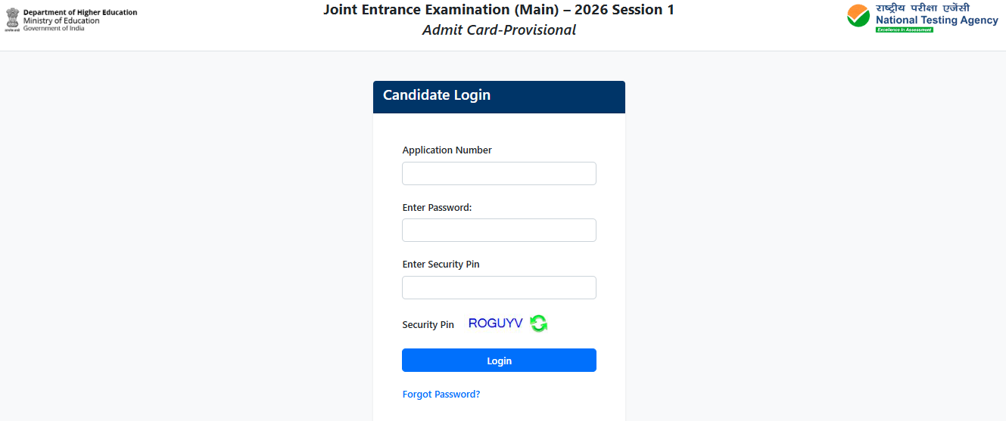Open the Forgot Password link
The image size is (1006, 421).
pos(441,395)
